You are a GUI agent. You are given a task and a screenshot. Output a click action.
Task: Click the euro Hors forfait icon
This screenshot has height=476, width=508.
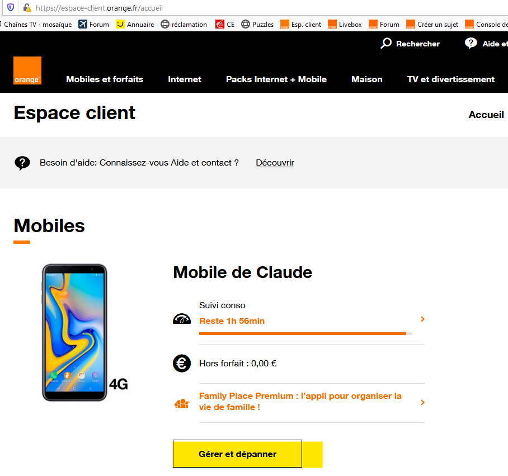(x=182, y=364)
